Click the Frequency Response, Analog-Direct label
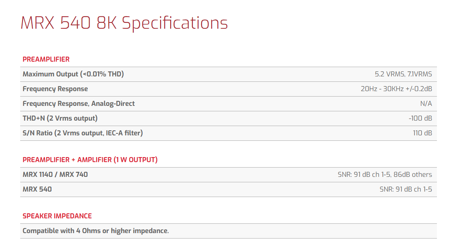 coord(79,104)
